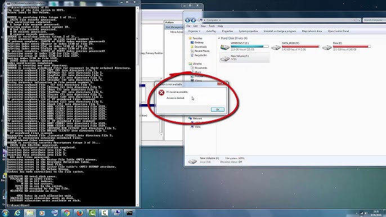
Task: Open the View menu in Explorer
Action: point(203,26)
